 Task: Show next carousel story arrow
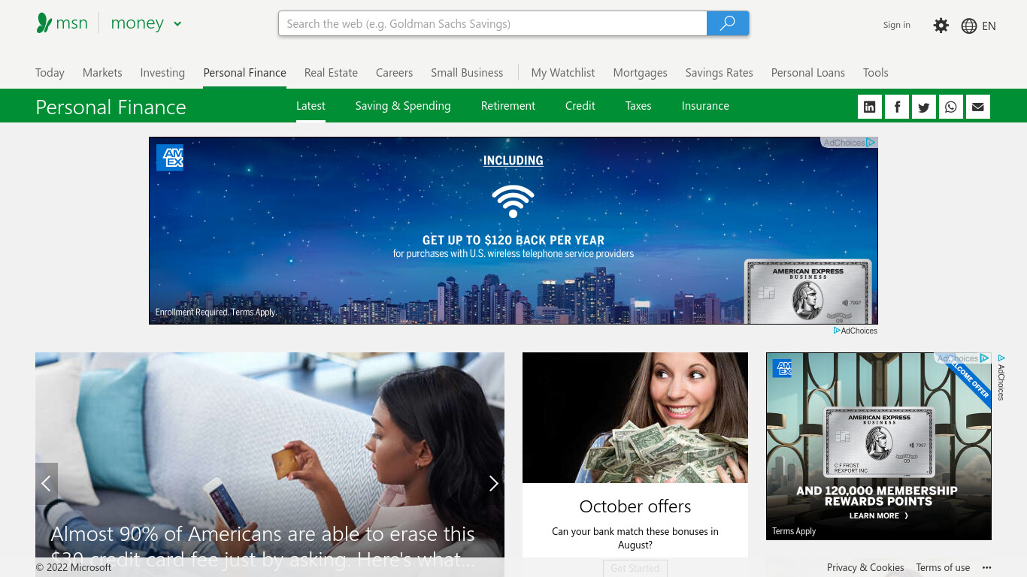(493, 484)
